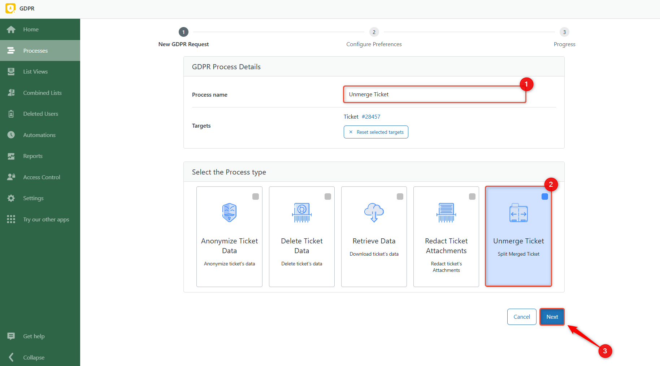Check the Retrieve Data checkbox
660x366 pixels.
click(400, 197)
